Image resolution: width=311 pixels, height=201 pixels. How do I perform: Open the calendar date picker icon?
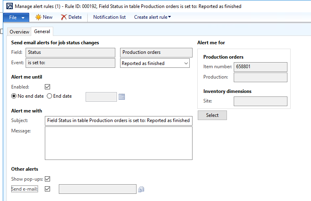(122, 97)
